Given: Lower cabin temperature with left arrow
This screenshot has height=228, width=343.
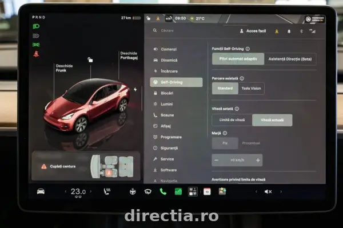Looking at the screenshot, I should (x=66, y=191).
